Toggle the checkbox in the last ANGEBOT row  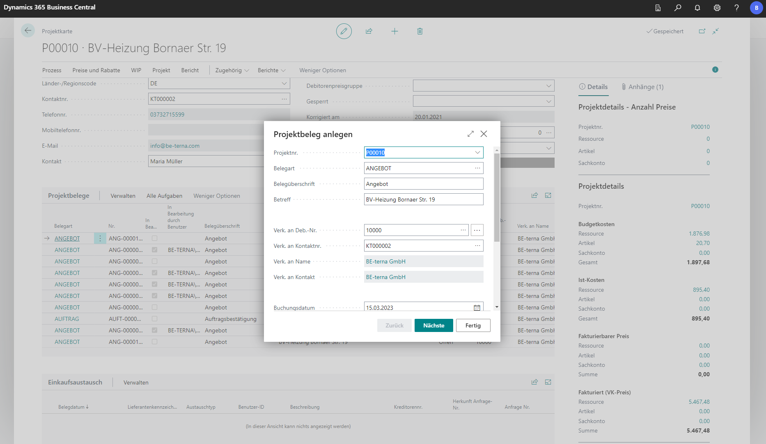point(154,342)
